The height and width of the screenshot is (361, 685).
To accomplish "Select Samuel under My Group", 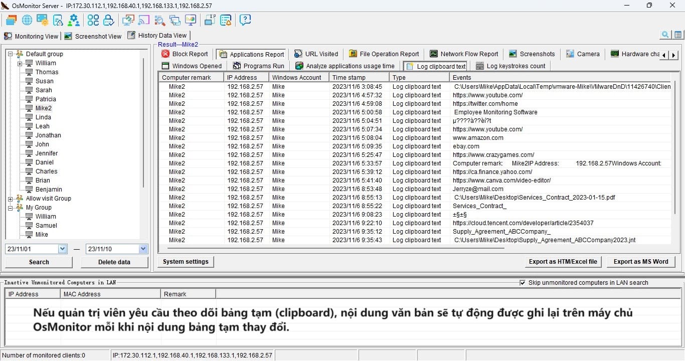I will [x=46, y=225].
